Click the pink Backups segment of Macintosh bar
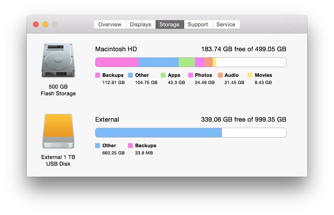Viewport: 334px width, 215px height. click(x=117, y=62)
